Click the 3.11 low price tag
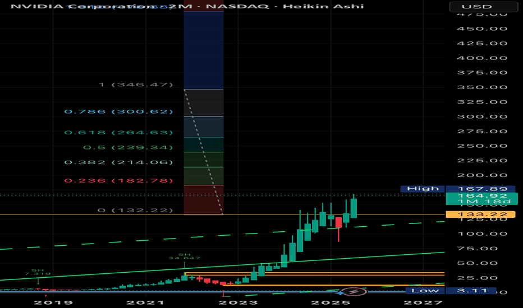 [471, 290]
